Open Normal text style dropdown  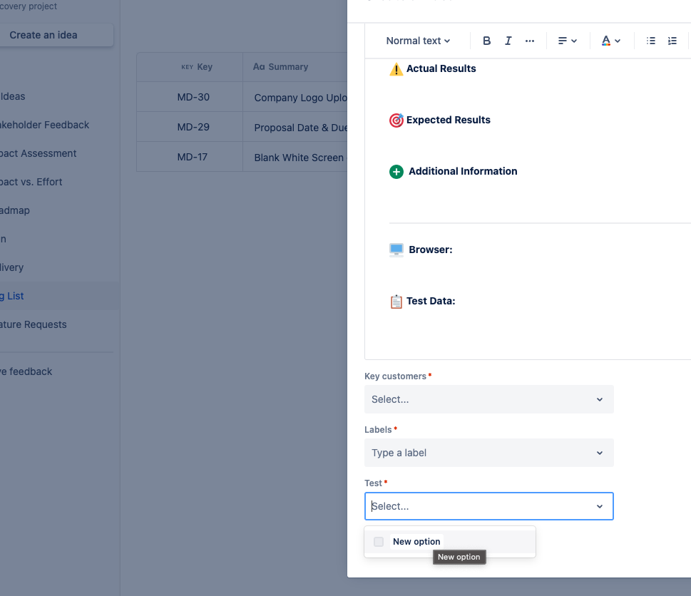(x=418, y=41)
